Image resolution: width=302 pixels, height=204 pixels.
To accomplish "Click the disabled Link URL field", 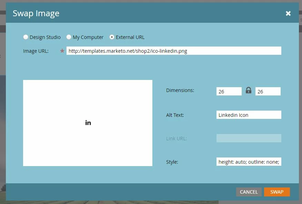I will tap(249, 139).
